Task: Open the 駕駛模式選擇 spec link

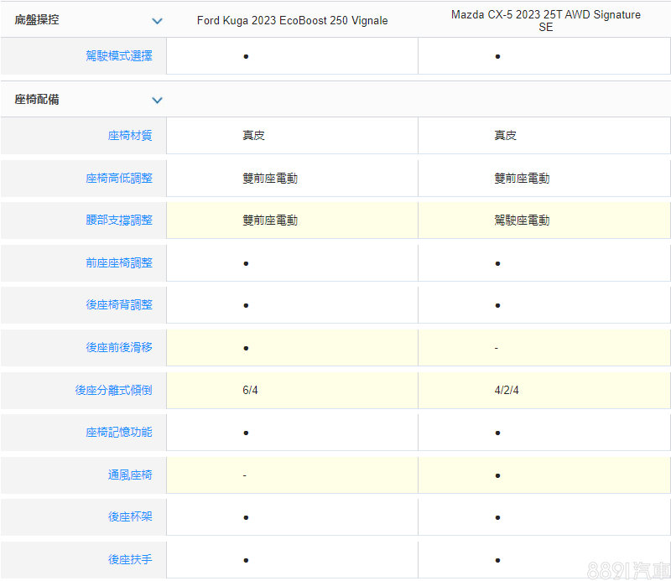Action: coord(119,56)
